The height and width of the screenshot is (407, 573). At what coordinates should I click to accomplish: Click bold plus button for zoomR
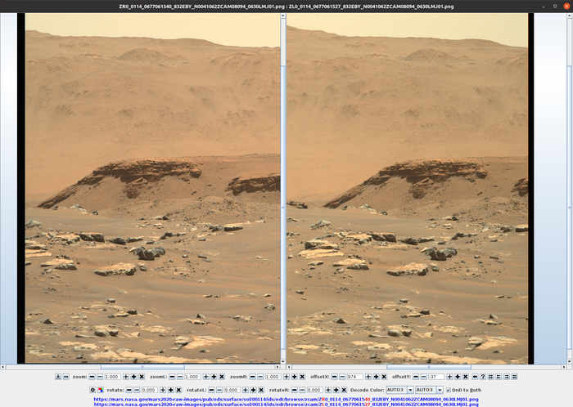tap(294, 377)
